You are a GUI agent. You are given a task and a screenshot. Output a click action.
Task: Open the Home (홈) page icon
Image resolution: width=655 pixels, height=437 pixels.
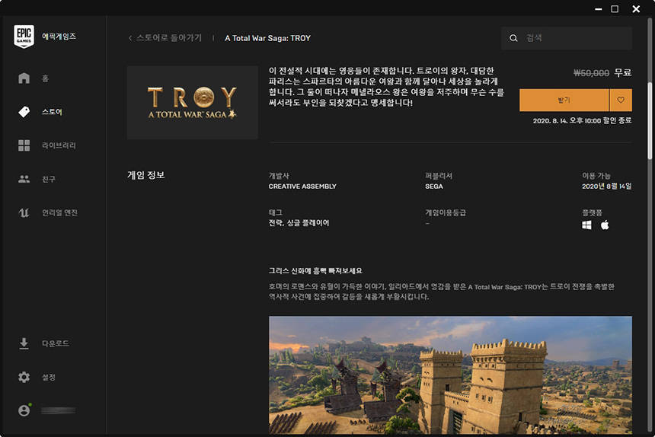coord(24,78)
